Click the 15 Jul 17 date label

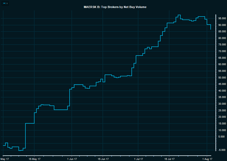169,159
